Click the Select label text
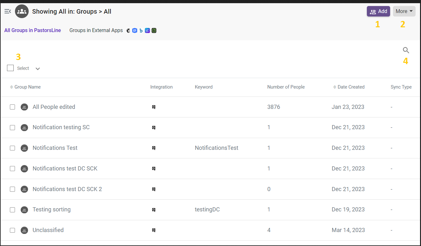 pos(23,68)
